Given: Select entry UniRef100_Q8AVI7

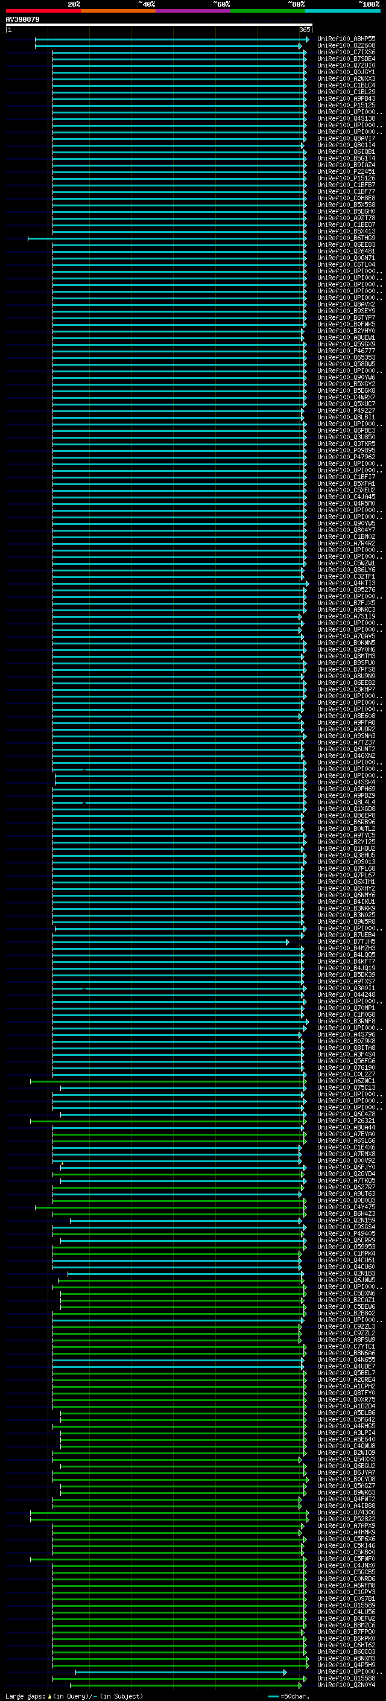Looking at the screenshot, I should (346, 139).
